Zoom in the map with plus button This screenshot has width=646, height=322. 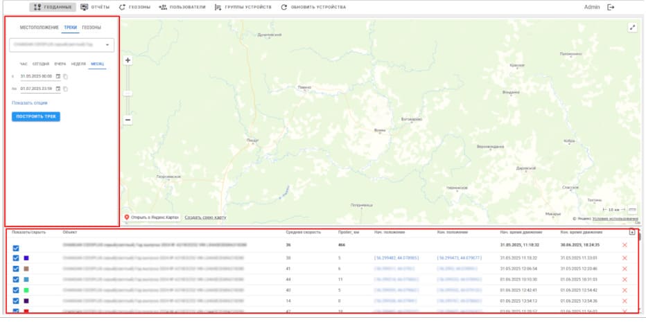(x=128, y=60)
